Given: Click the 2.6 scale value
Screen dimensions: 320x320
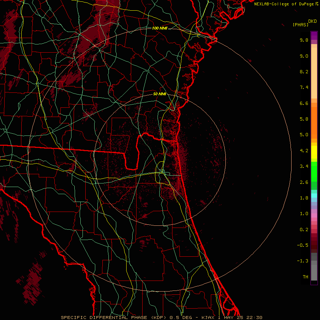Looking at the screenshot, I should point(304,182).
